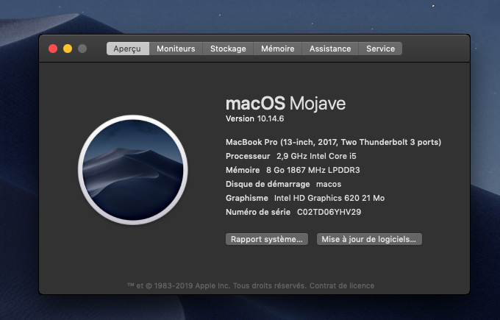Click the macOS Mojave title text
This screenshot has height=320, width=500.
[286, 104]
